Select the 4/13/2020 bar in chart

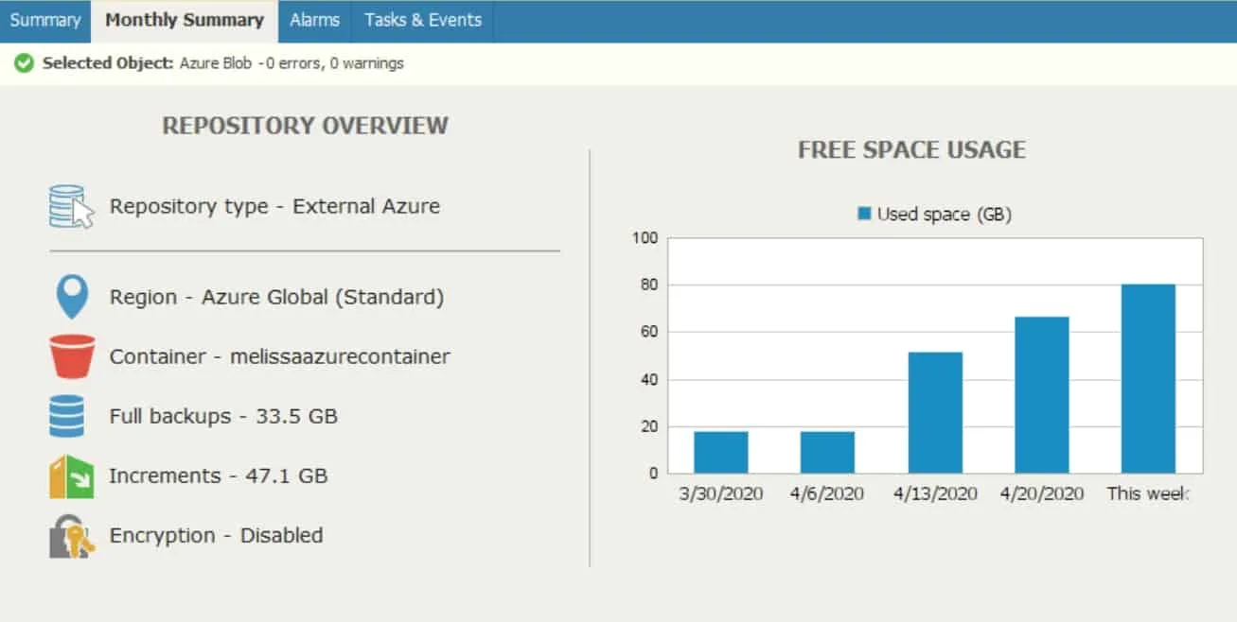(x=935, y=412)
